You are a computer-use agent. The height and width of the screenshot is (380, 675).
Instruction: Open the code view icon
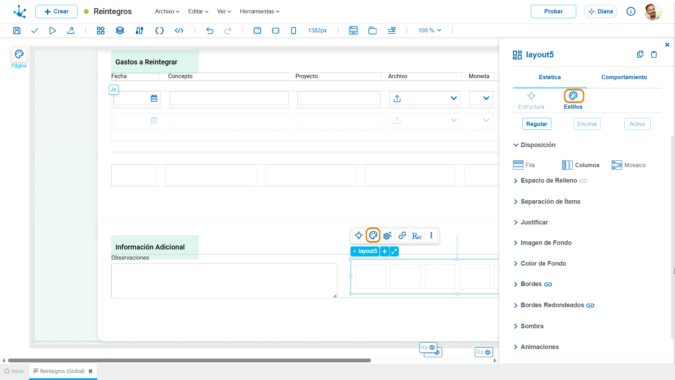(x=179, y=31)
